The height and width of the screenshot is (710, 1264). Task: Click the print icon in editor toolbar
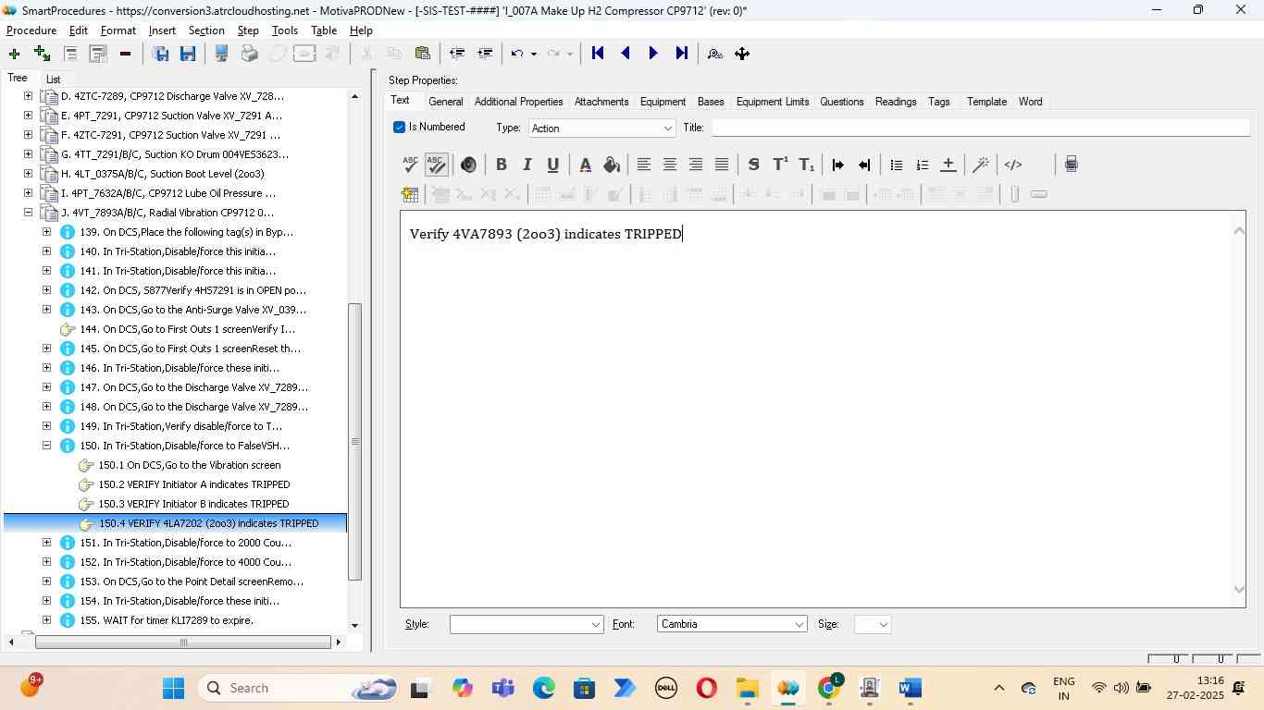click(x=1071, y=165)
